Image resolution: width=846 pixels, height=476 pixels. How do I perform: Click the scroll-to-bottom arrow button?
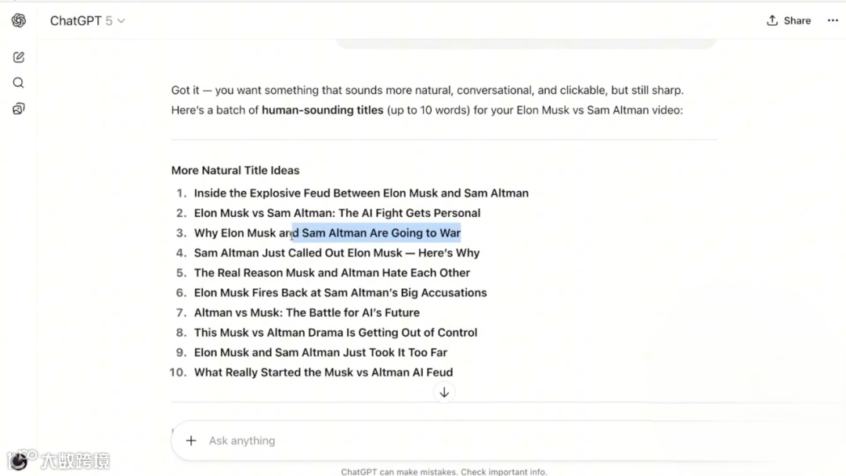pos(444,392)
